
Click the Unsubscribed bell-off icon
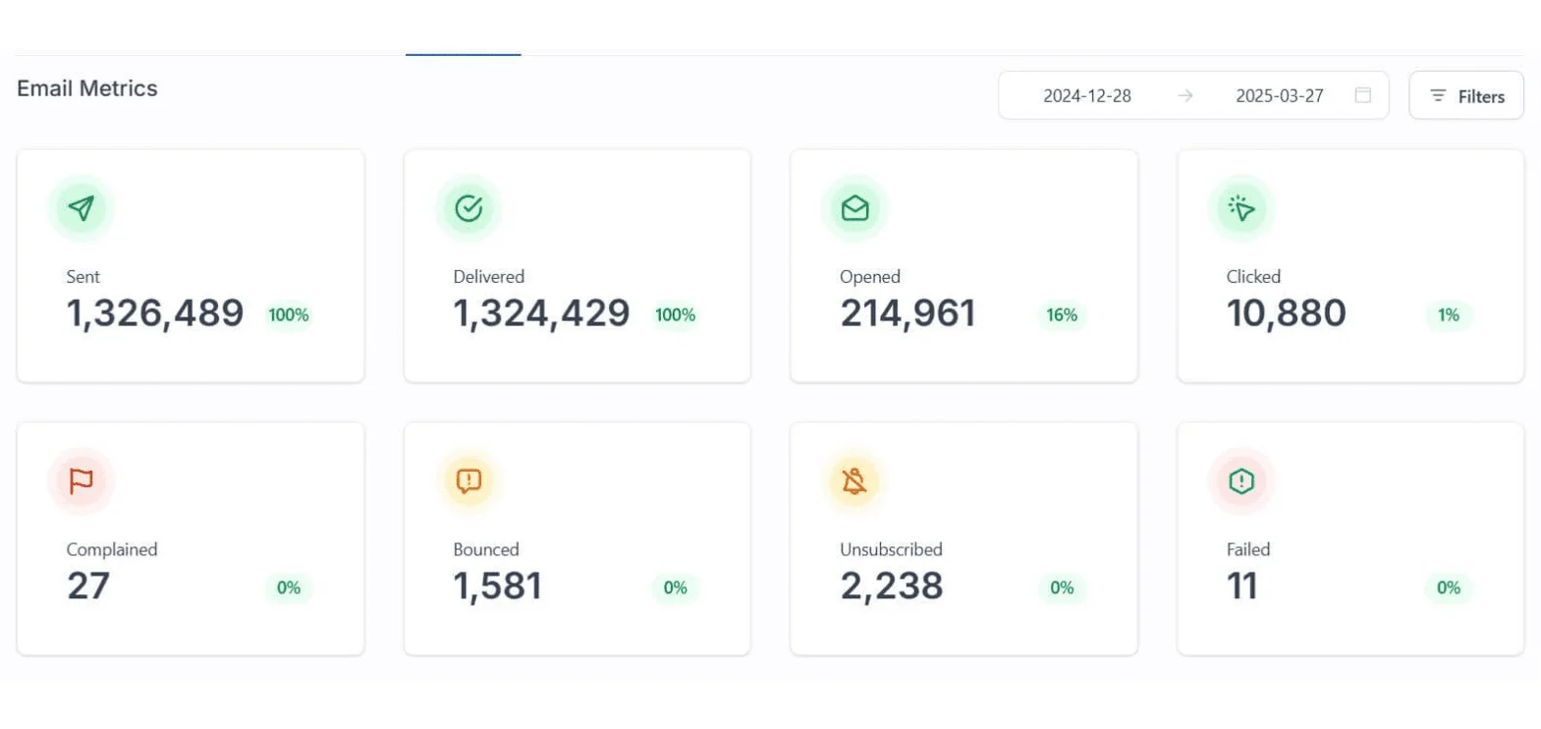pos(855,480)
